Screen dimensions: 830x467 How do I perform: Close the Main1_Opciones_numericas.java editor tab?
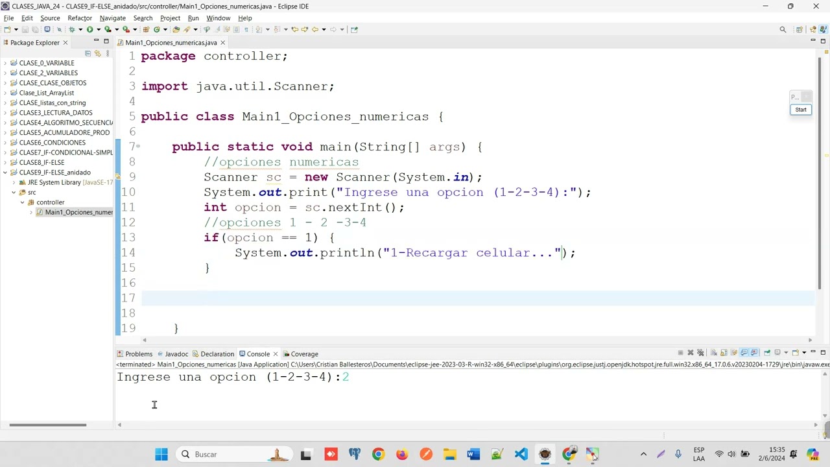[x=222, y=43]
